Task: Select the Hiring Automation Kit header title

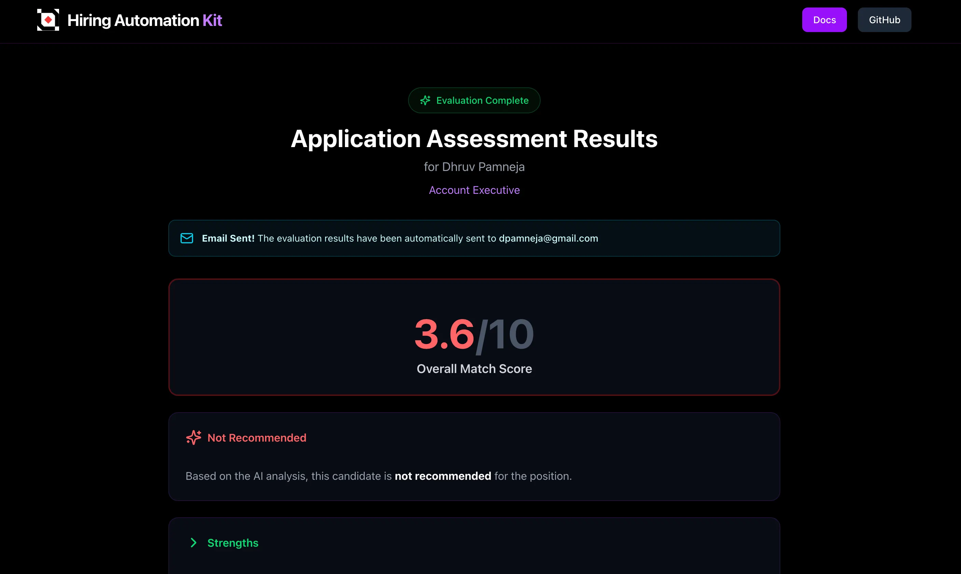Action: click(x=145, y=20)
